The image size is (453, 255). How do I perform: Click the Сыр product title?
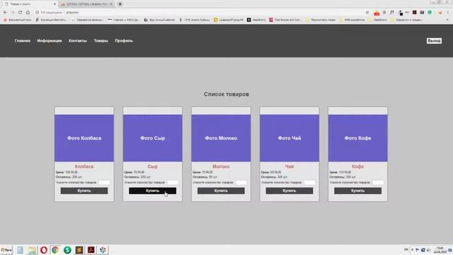[x=153, y=166]
